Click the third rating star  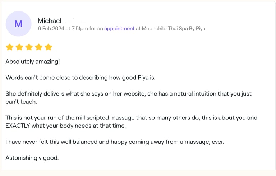pos(29,47)
